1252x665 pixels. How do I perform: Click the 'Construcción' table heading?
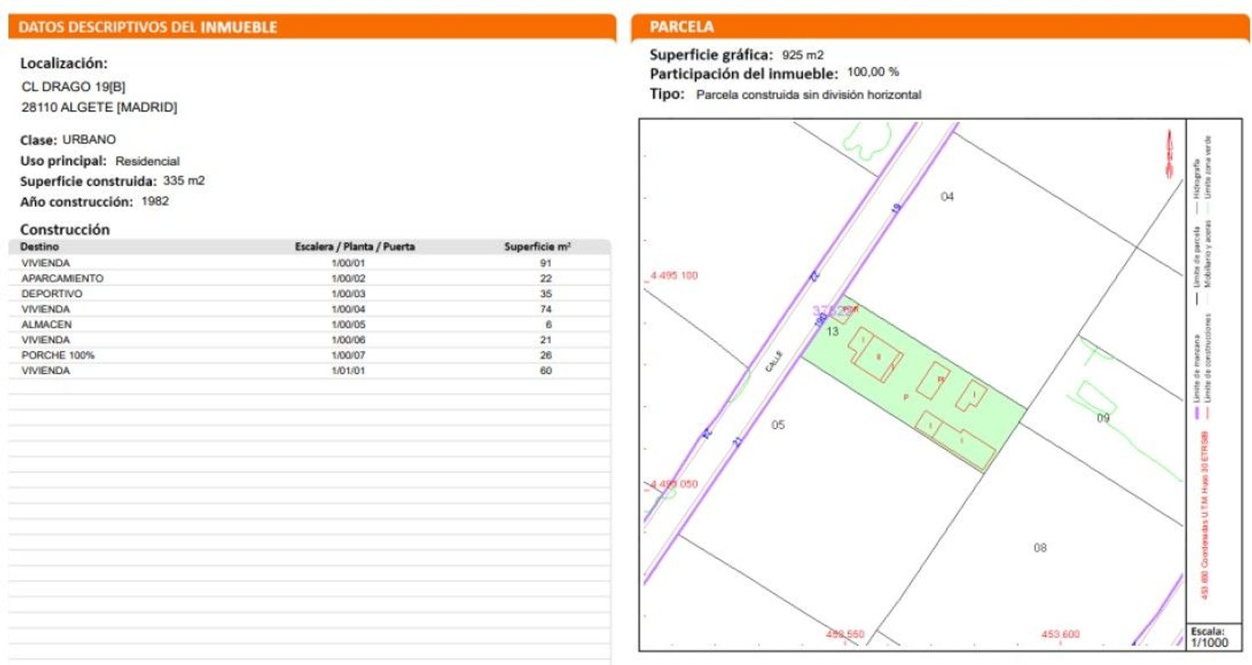pos(65,229)
